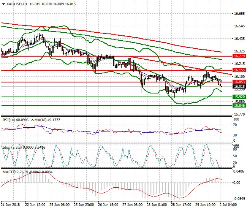The image size is (247, 209).
Task: Click the 16.435 price scale value
Action: tap(239, 39)
